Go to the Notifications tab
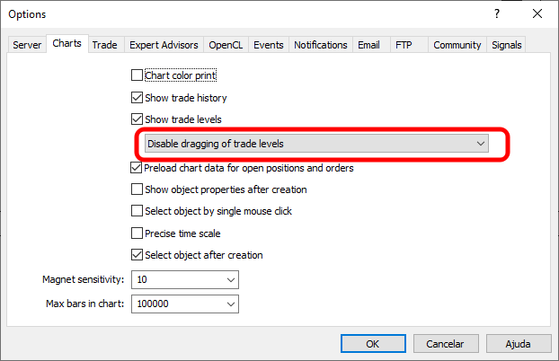The width and height of the screenshot is (559, 361). click(x=321, y=45)
